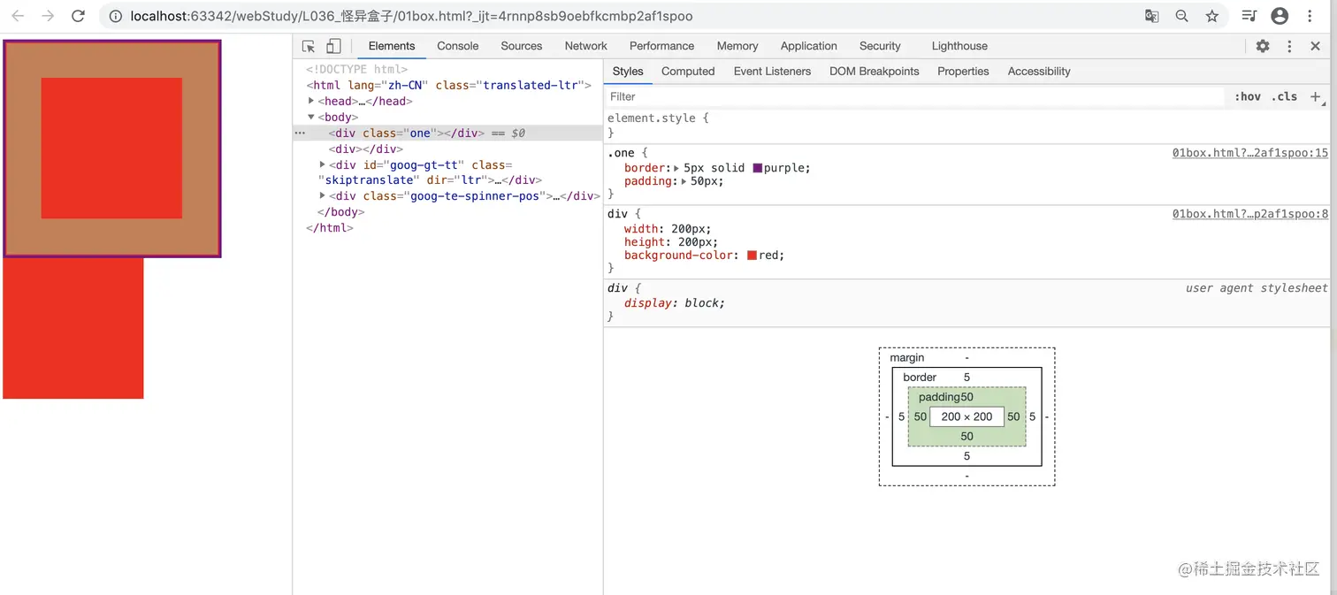Select the Computed sub-tab
This screenshot has height=595, width=1337.
coord(688,72)
